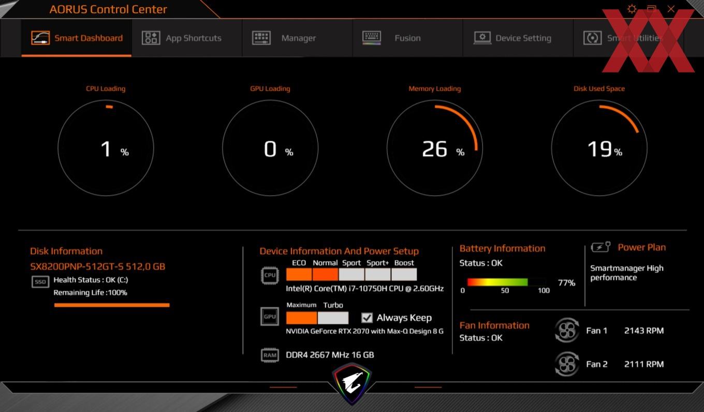This screenshot has width=704, height=412.
Task: Click the Fan 1 spinning icon
Action: (x=566, y=330)
